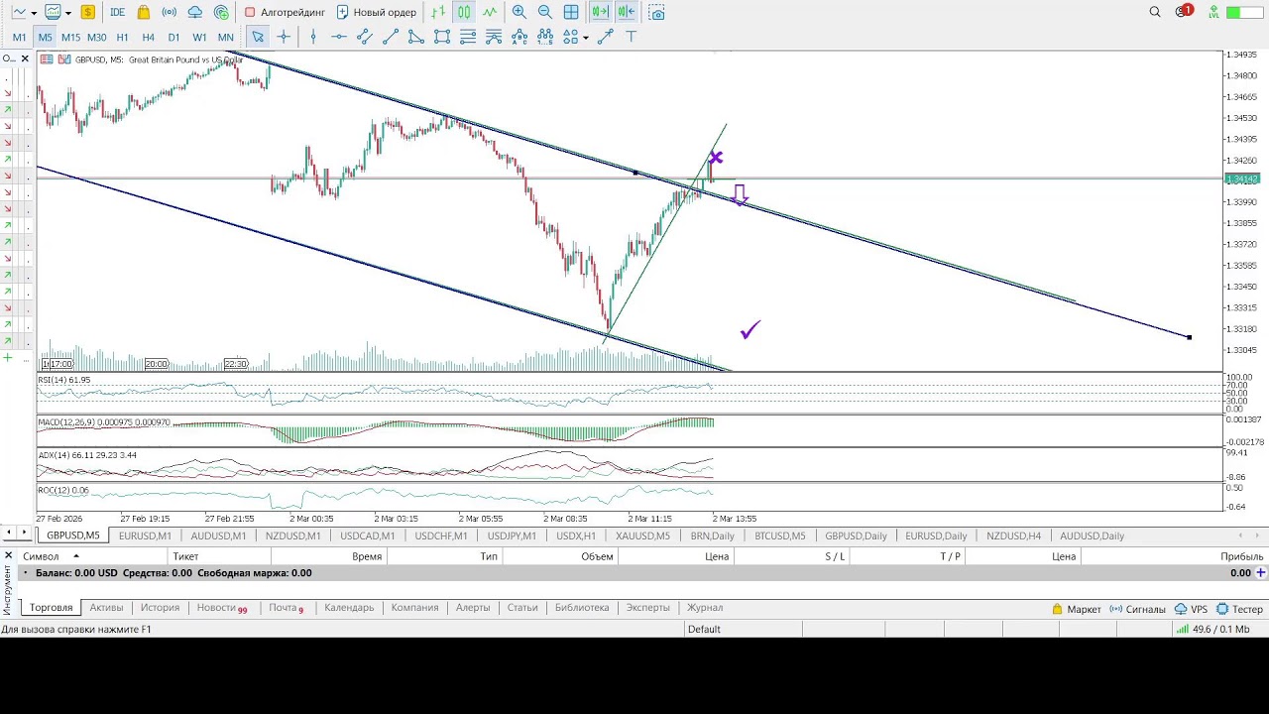Switch chart to bar display

coord(438,12)
